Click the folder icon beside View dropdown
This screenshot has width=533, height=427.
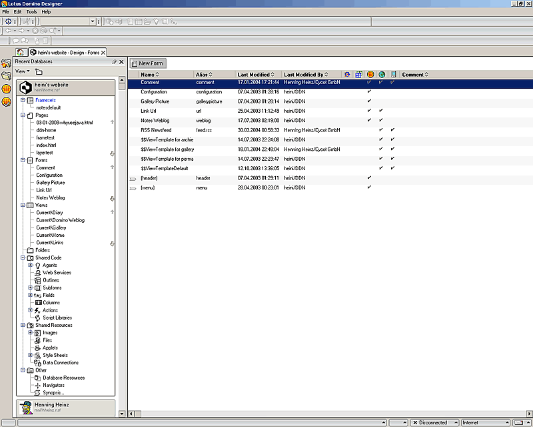tap(39, 71)
